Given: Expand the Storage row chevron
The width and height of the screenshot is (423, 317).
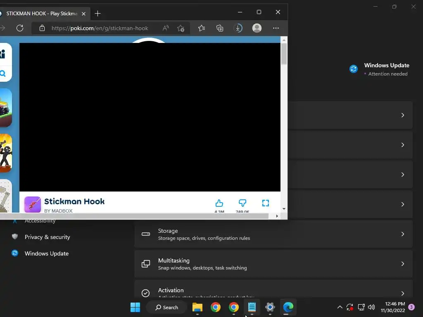Looking at the screenshot, I should click(x=402, y=234).
